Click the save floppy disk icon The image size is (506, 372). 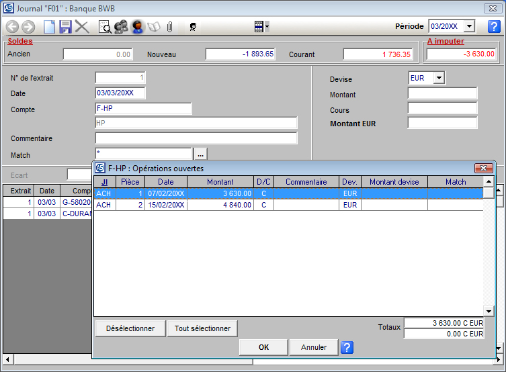(65, 27)
